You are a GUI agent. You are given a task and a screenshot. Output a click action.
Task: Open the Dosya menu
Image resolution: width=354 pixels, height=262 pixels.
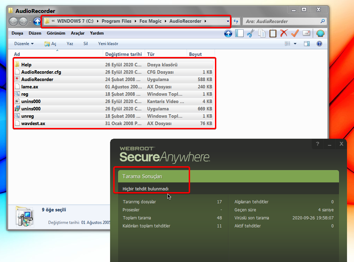(17, 33)
